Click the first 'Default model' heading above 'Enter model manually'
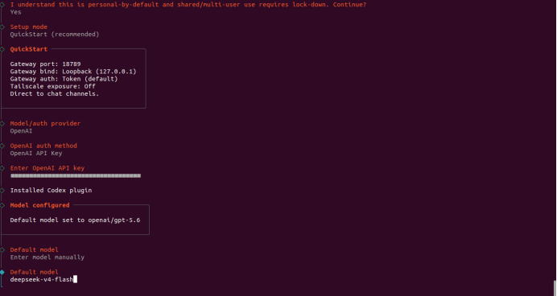 (35, 250)
